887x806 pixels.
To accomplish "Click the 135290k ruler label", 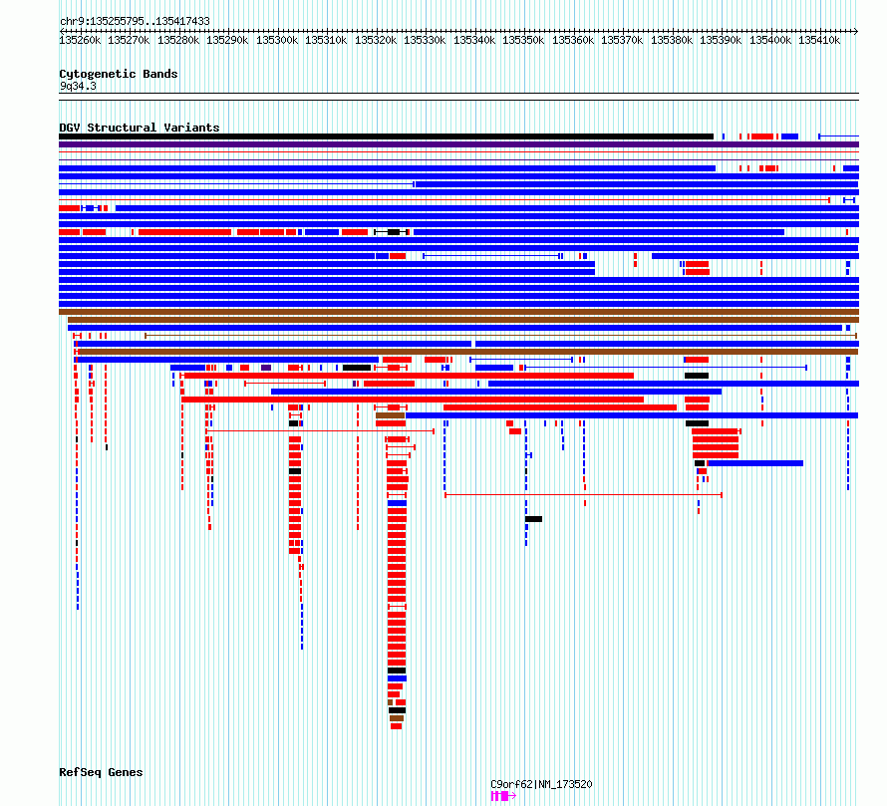I will [x=227, y=40].
